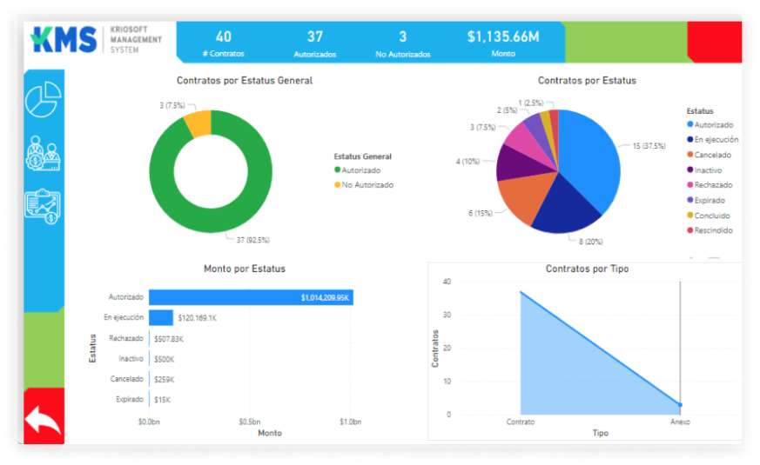This screenshot has width=760, height=465.
Task: Select Cancelado in the Estatus legend
Action: 712,155
